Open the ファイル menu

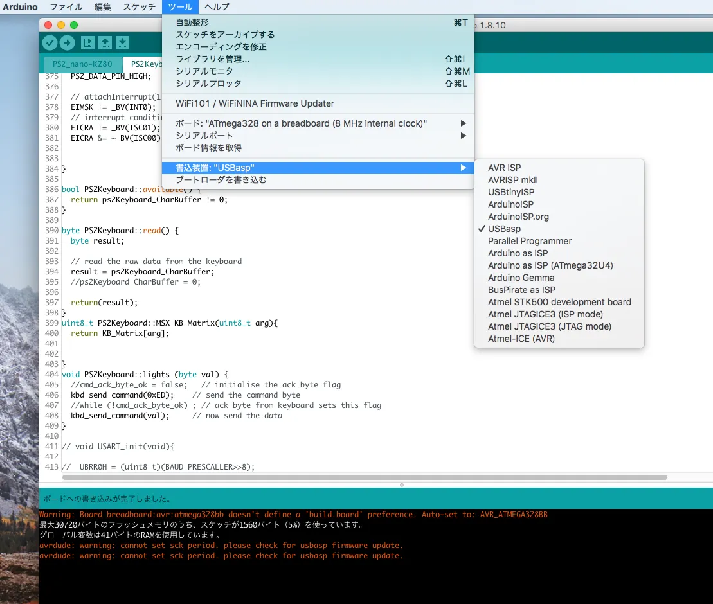tap(66, 7)
